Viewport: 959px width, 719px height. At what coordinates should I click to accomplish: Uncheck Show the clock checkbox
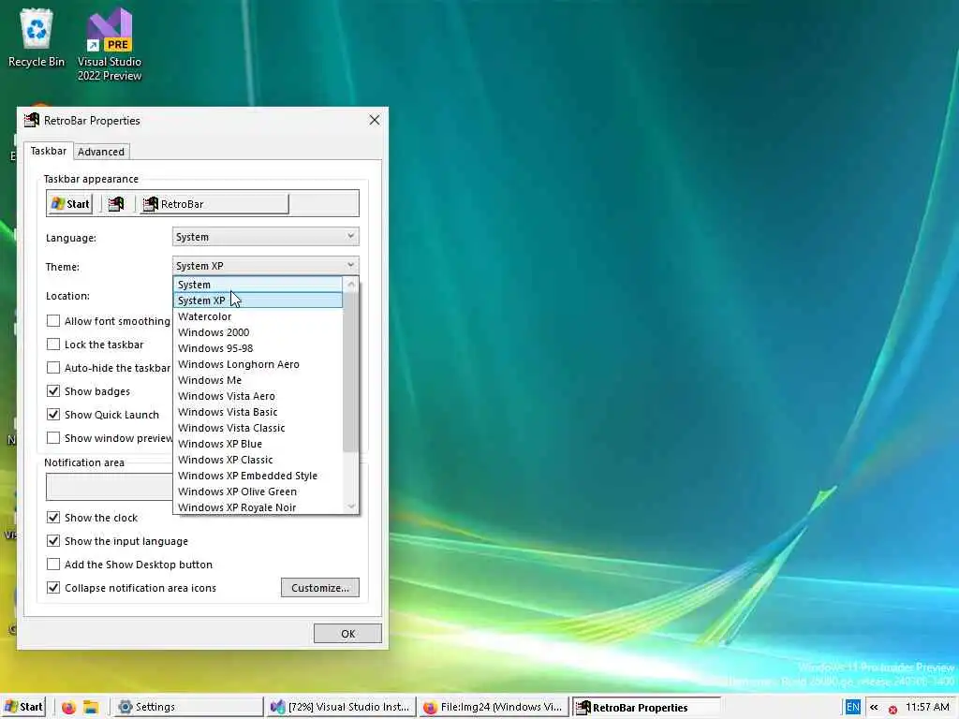click(53, 517)
